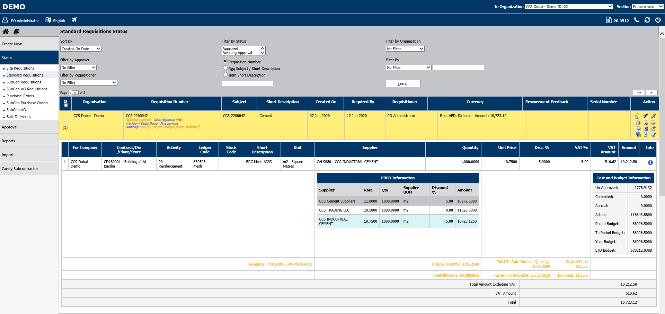The image size is (665, 314).
Task: Open the Filter by Organisation dropdown
Action: (x=405, y=48)
